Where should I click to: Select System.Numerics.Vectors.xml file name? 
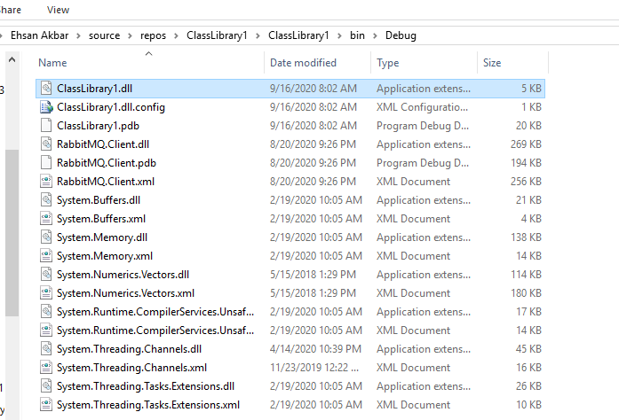(x=125, y=292)
